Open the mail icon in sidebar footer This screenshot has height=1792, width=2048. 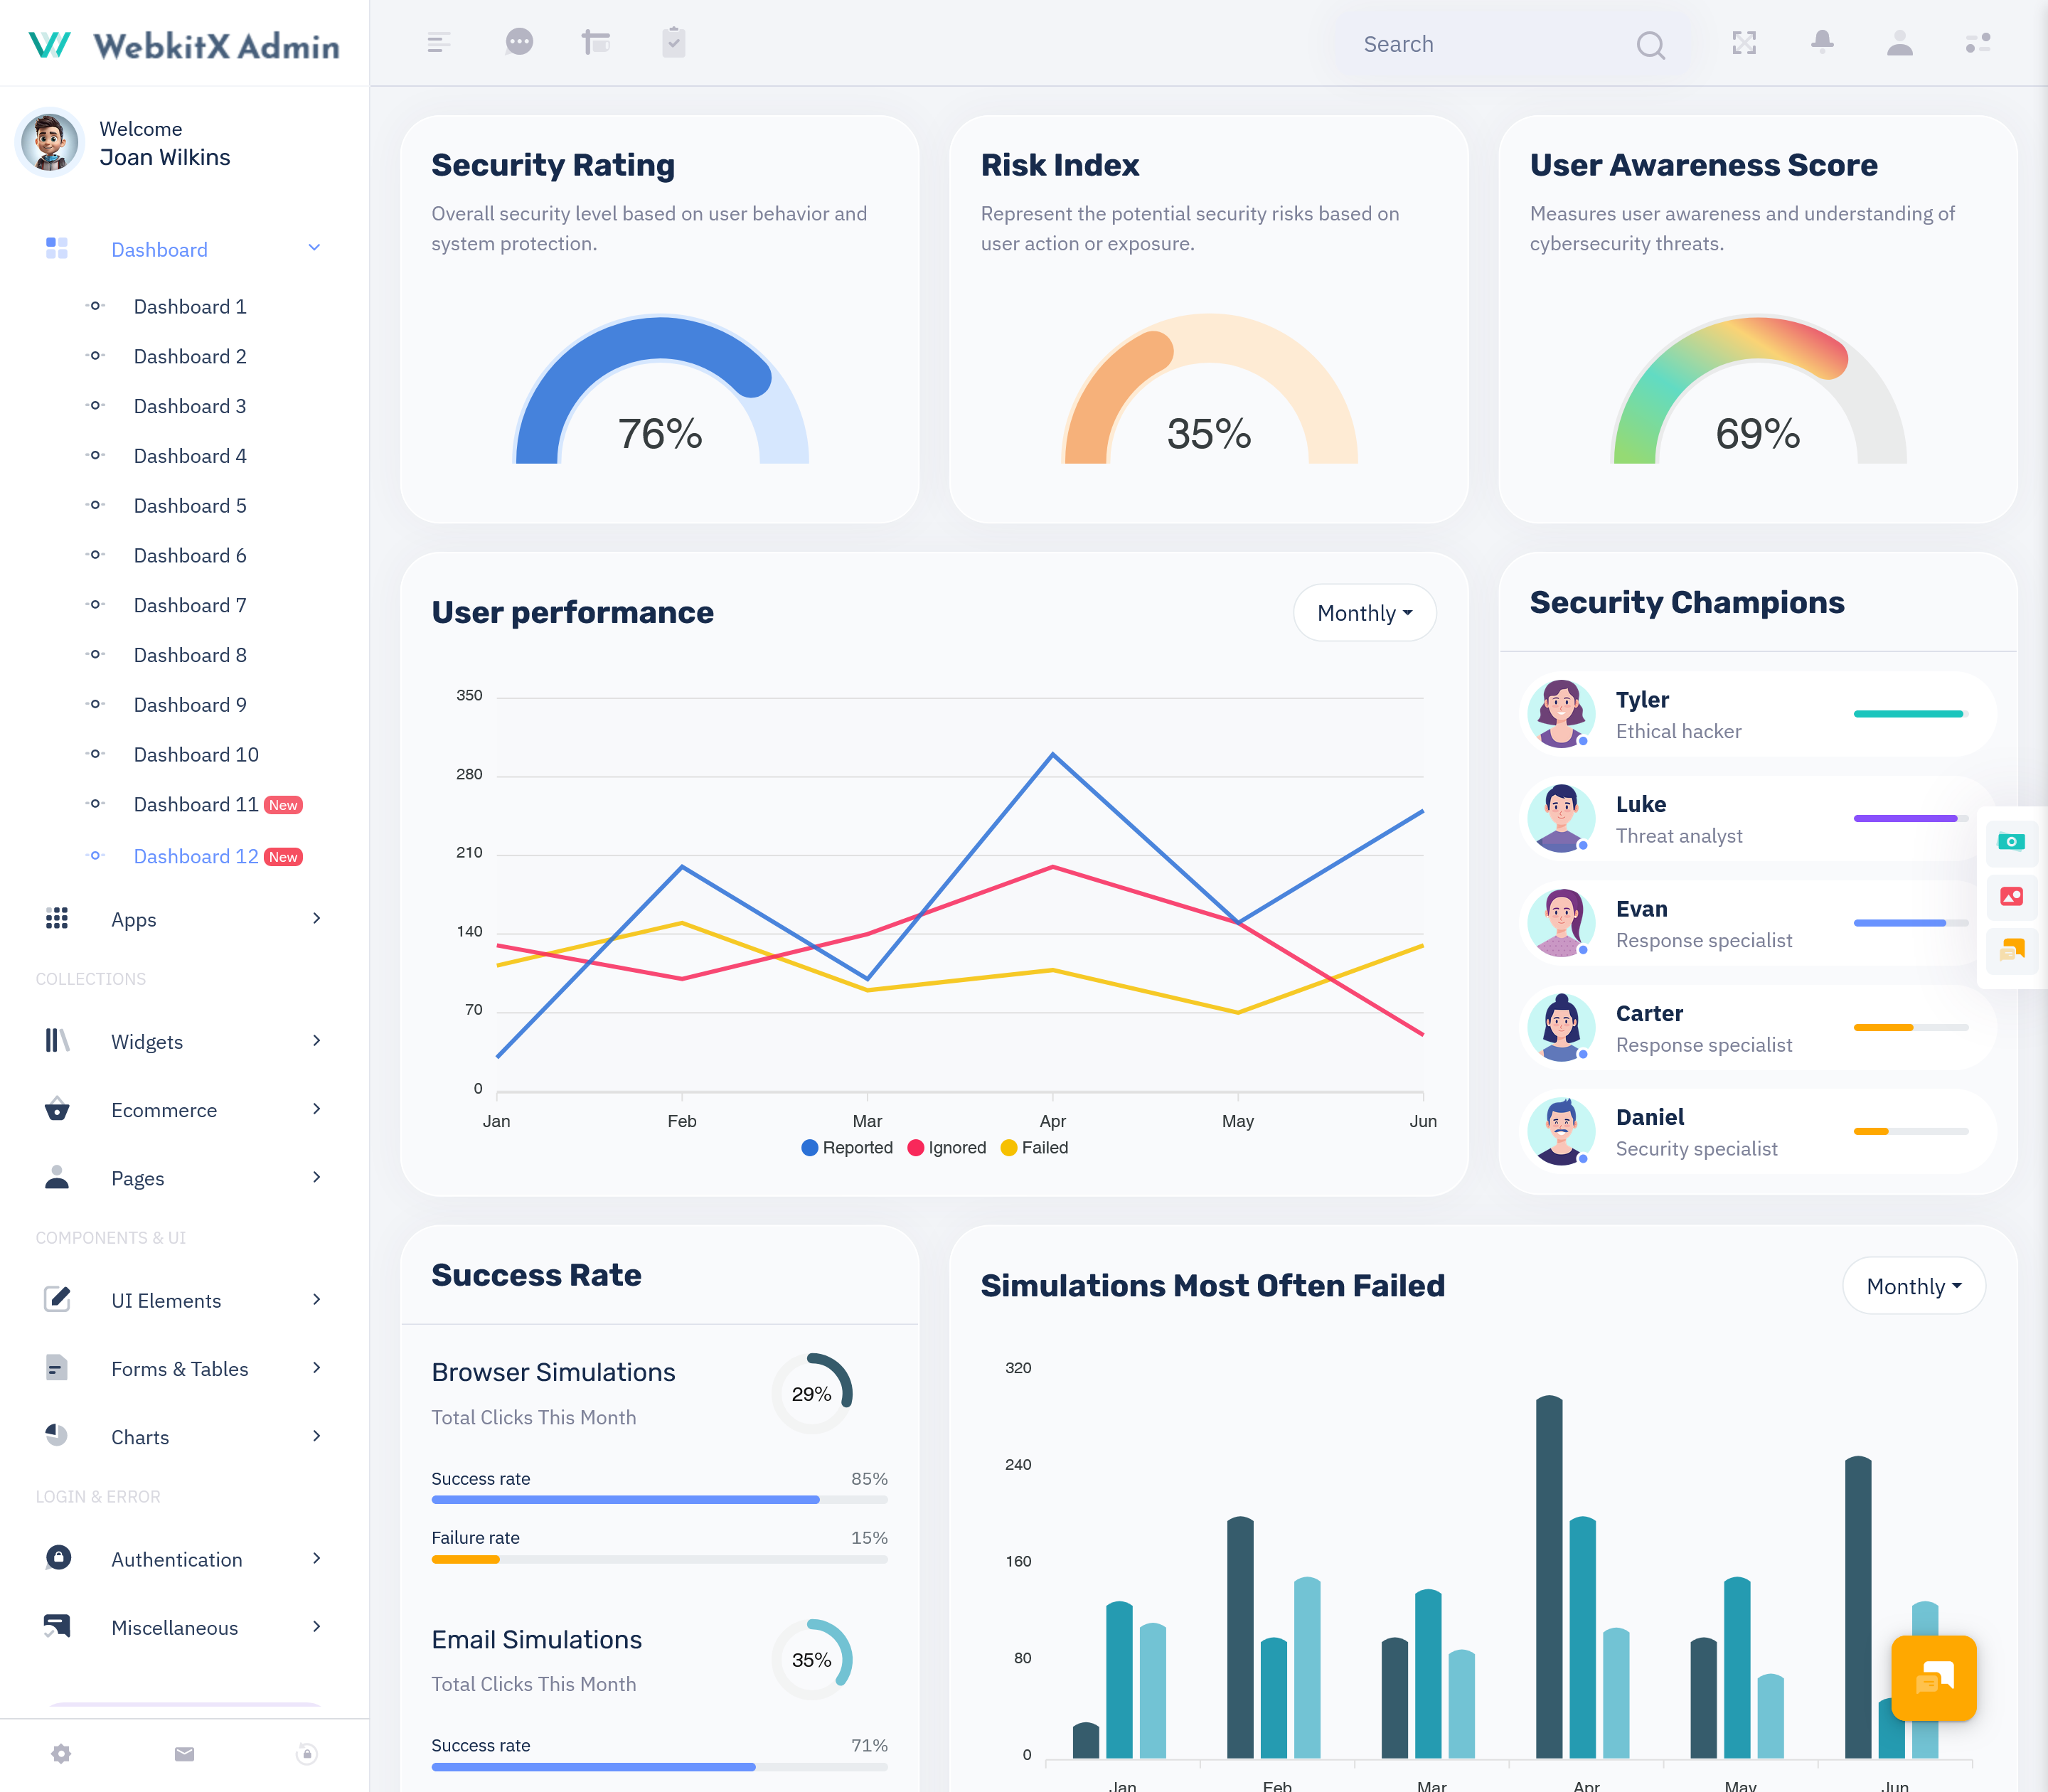pyautogui.click(x=184, y=1754)
